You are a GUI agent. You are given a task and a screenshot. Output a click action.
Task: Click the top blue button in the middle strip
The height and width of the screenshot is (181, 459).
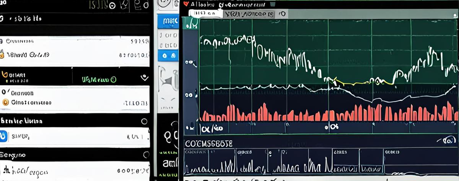(168, 21)
